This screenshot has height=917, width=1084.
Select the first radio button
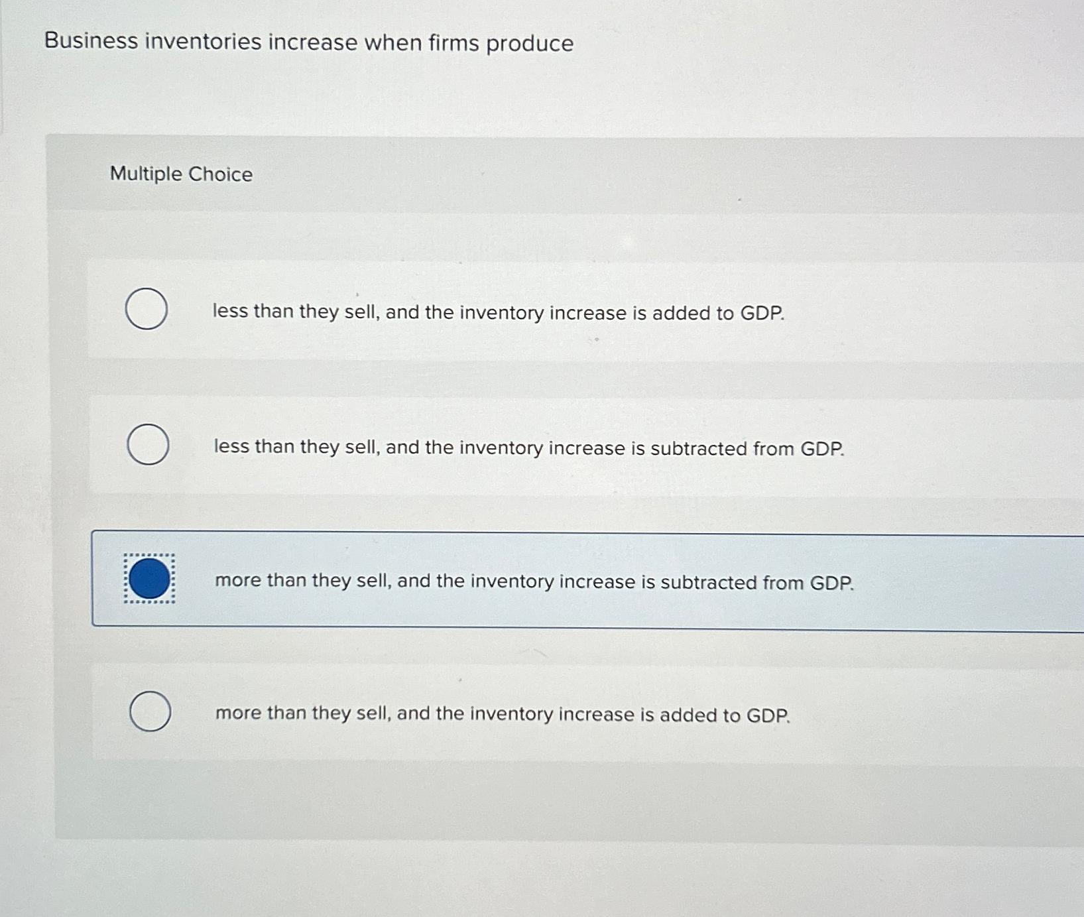click(x=147, y=310)
